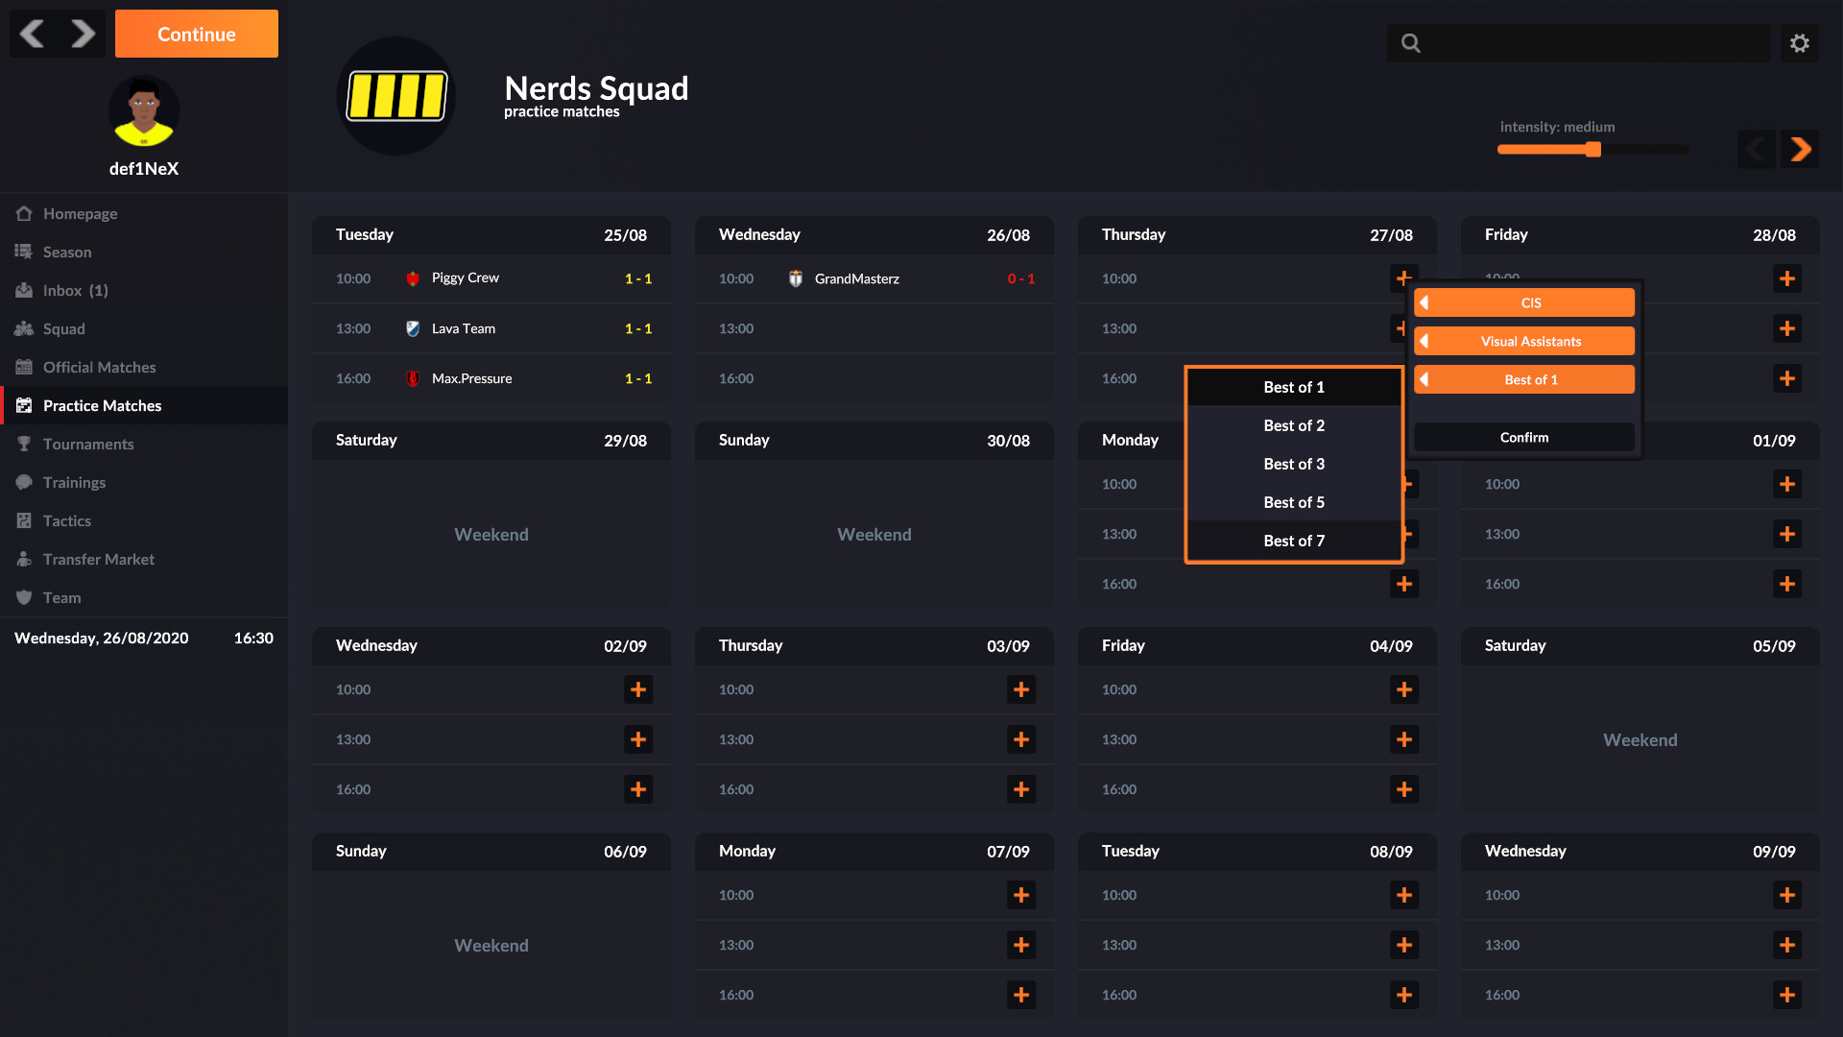Click the back navigation arrow at top left
The height and width of the screenshot is (1037, 1843).
pos(32,34)
